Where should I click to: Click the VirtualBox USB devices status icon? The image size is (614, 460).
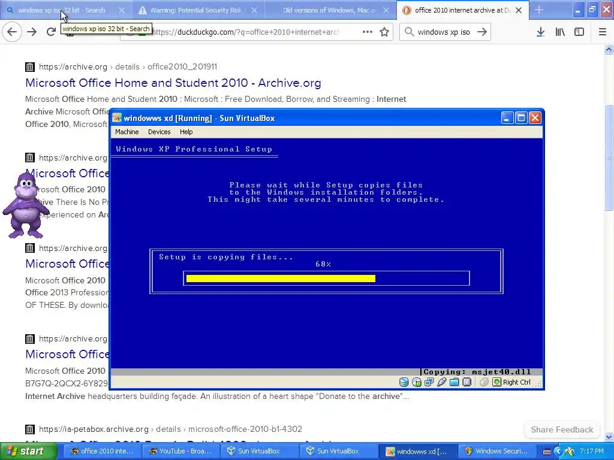point(442,382)
